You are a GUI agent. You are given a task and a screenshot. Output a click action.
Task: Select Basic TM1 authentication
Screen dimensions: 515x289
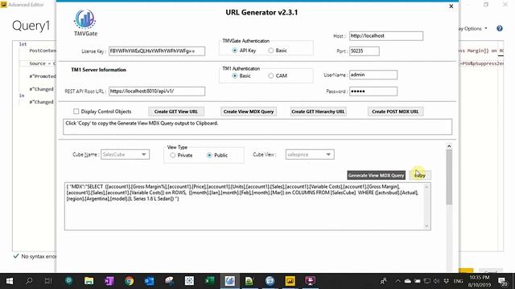coord(234,75)
